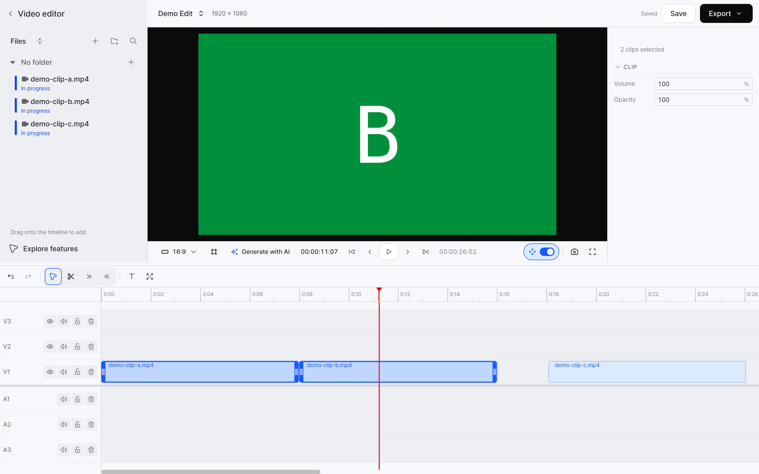This screenshot has width=759, height=474.
Task: Open the crop frame tool
Action: 214,252
